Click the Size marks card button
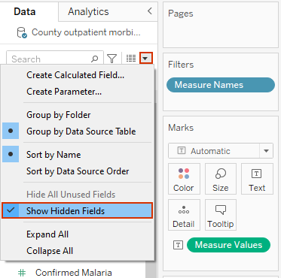Screen dimensions: 281x278 coord(221,179)
